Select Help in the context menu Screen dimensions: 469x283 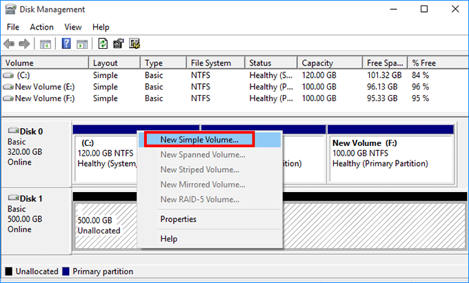[x=210, y=239]
